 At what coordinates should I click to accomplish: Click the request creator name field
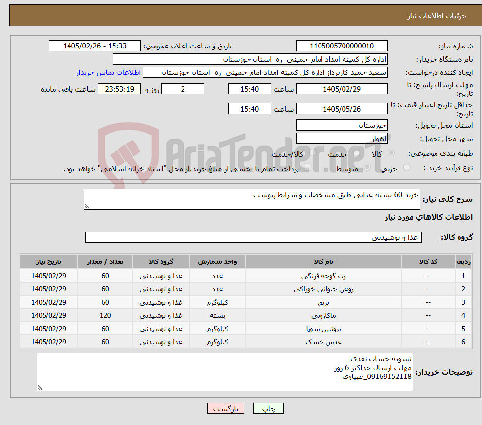click(x=265, y=72)
